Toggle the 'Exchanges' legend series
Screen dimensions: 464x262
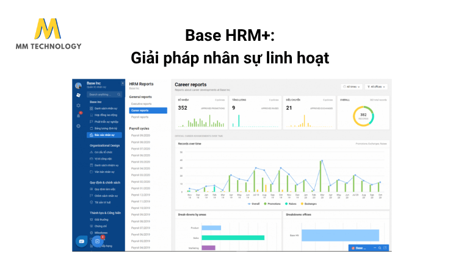[309, 204]
